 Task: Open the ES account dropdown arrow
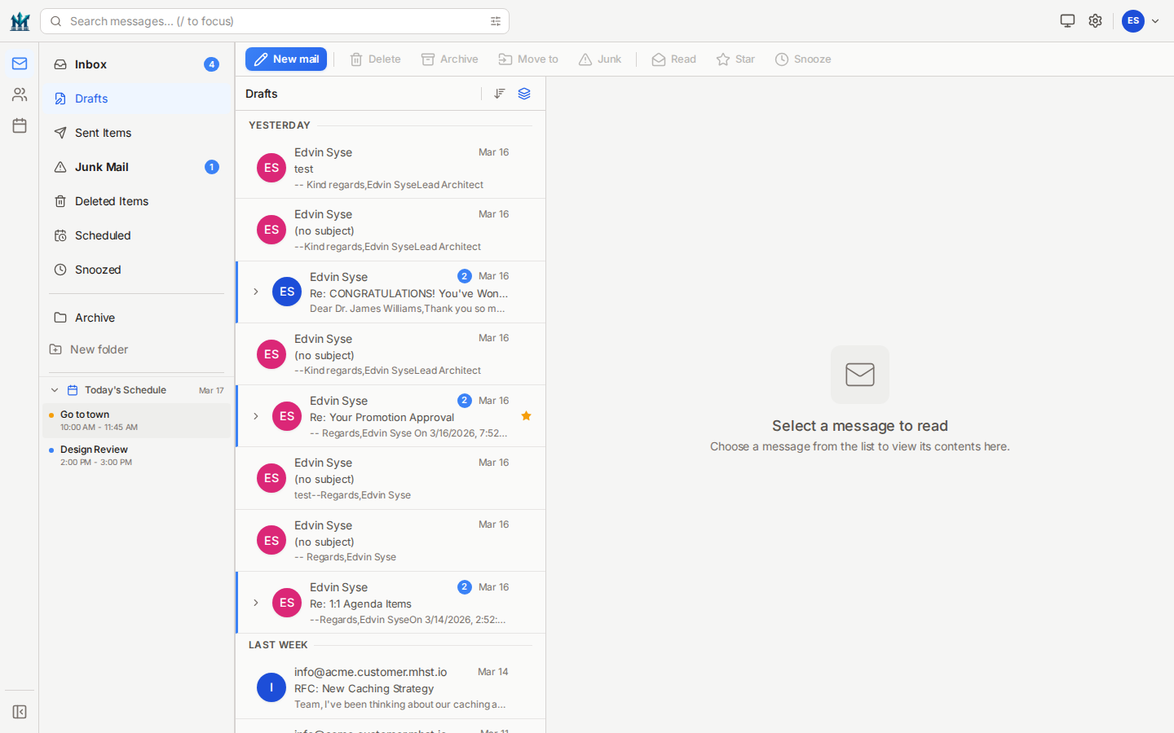pos(1155,21)
